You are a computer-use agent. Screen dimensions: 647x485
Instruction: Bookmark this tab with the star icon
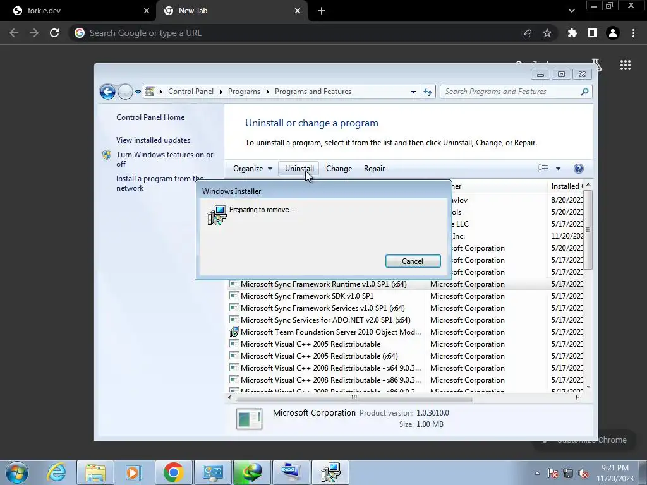tap(547, 33)
